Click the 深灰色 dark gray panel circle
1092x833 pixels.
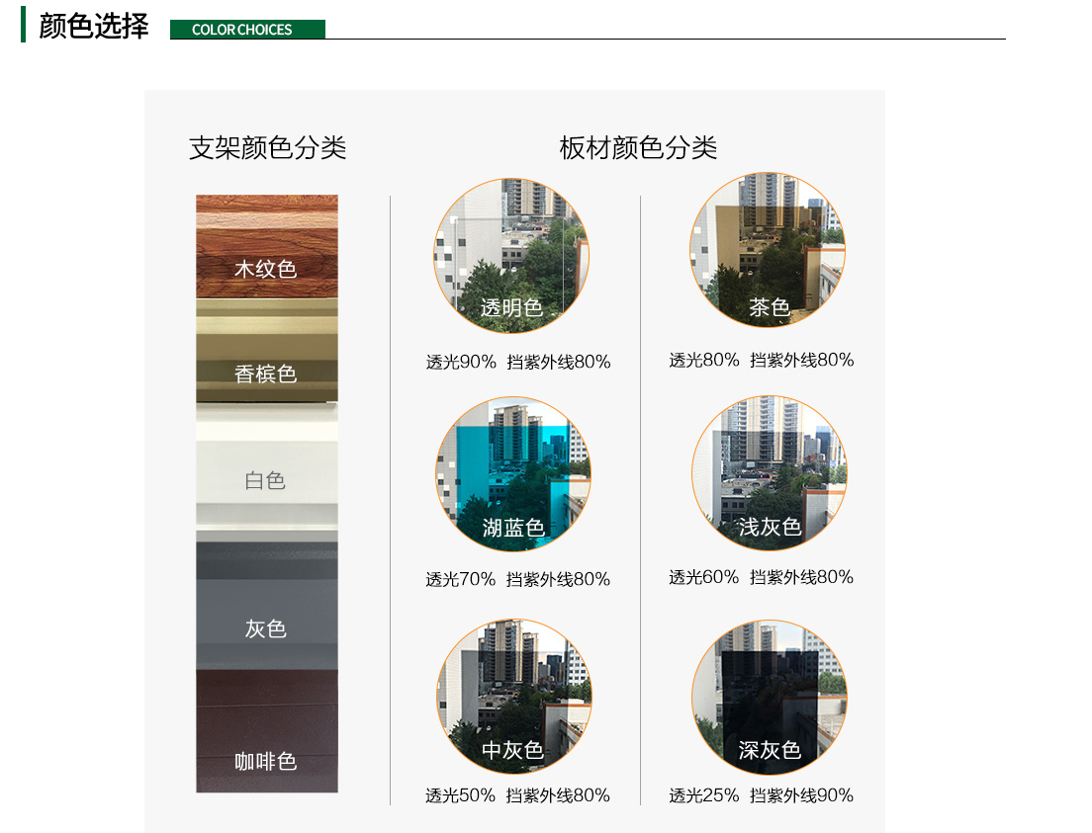769,698
